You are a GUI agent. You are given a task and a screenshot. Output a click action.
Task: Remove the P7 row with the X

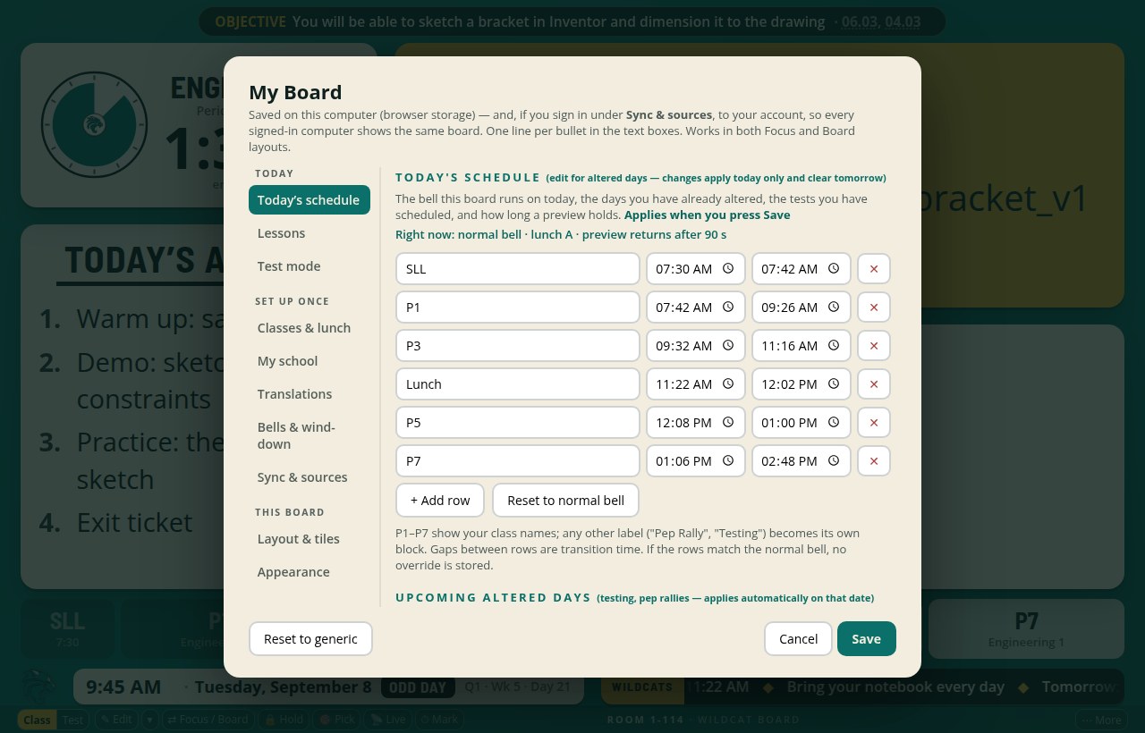874,460
